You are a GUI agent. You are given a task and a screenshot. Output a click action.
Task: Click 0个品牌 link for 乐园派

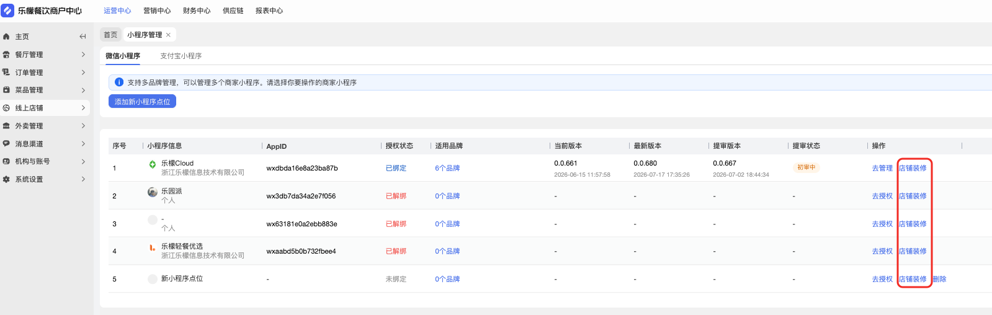point(447,196)
